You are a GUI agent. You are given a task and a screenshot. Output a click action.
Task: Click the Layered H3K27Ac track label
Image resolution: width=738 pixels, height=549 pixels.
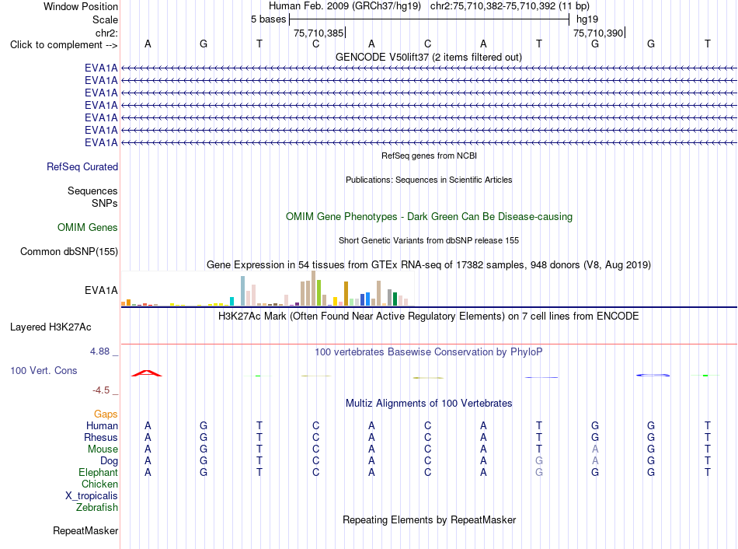(x=50, y=327)
